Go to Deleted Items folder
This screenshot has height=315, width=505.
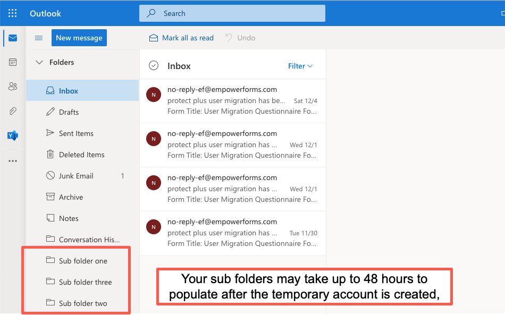click(81, 155)
